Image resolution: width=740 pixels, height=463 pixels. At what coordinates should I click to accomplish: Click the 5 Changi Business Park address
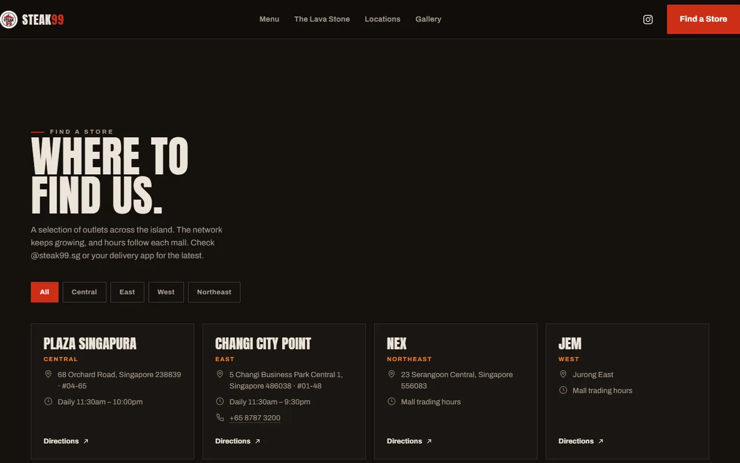pyautogui.click(x=286, y=380)
